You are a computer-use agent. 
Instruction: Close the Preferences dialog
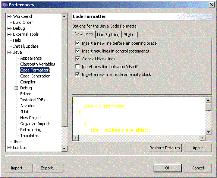(212, 5)
